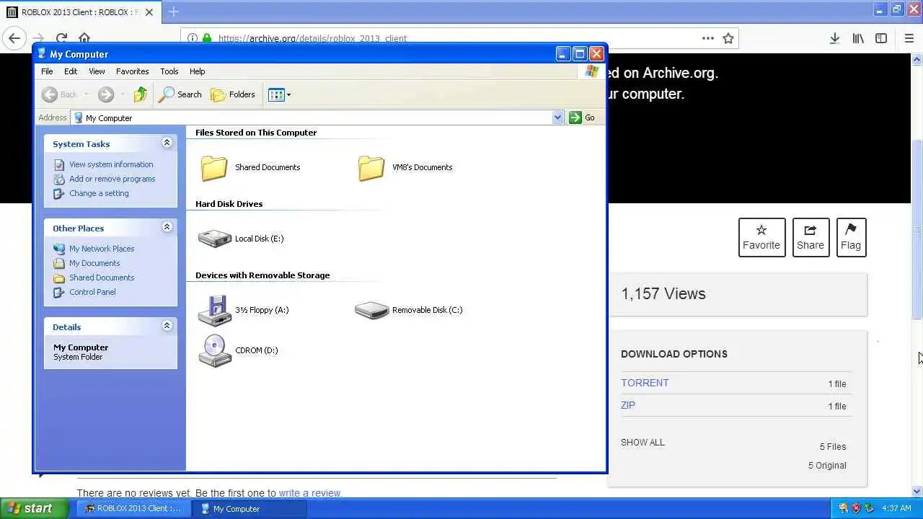Click the Firefox reload page icon
Screen dimensions: 923x519
(61, 38)
